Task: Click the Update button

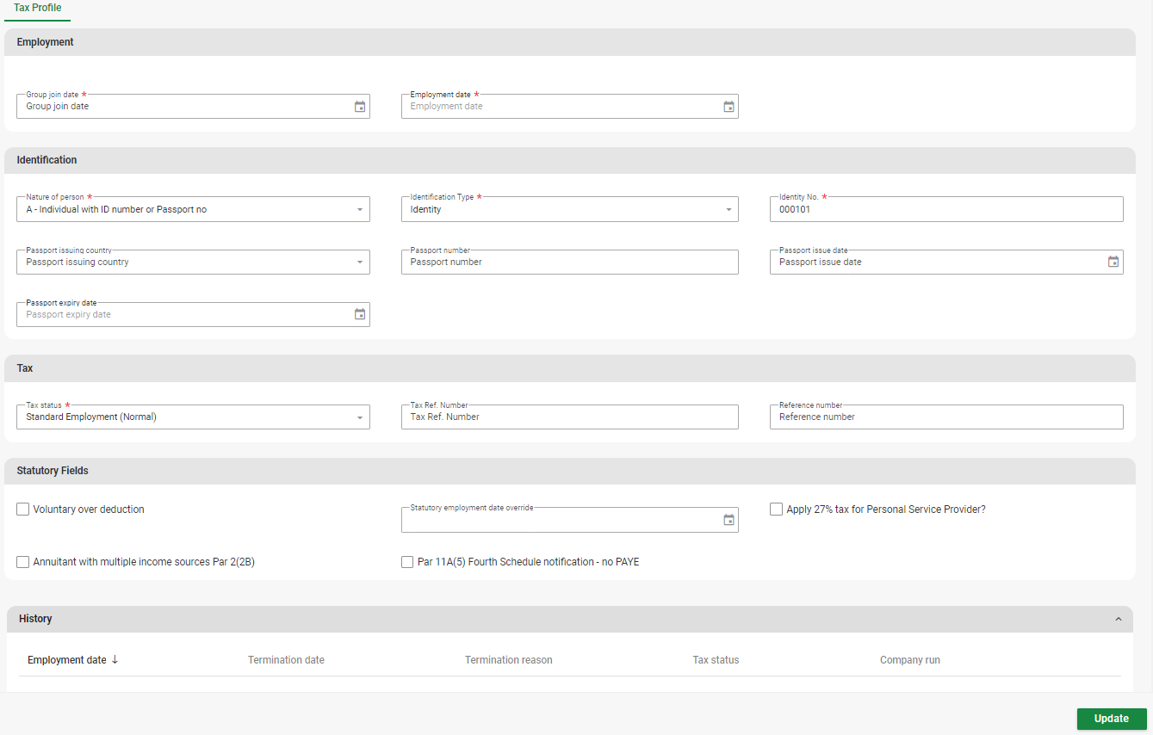Action: tap(1111, 719)
